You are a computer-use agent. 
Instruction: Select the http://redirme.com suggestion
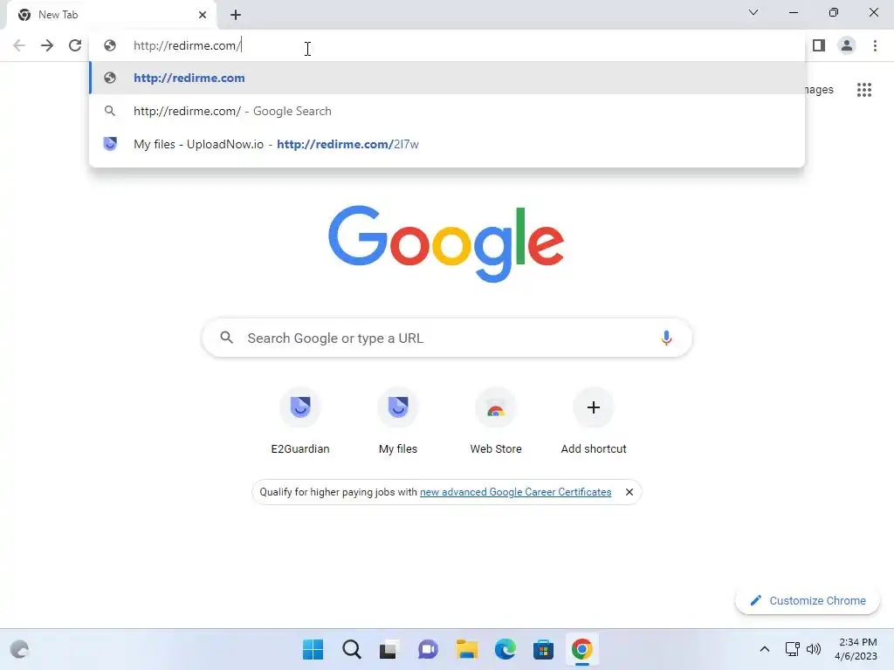[447, 78]
